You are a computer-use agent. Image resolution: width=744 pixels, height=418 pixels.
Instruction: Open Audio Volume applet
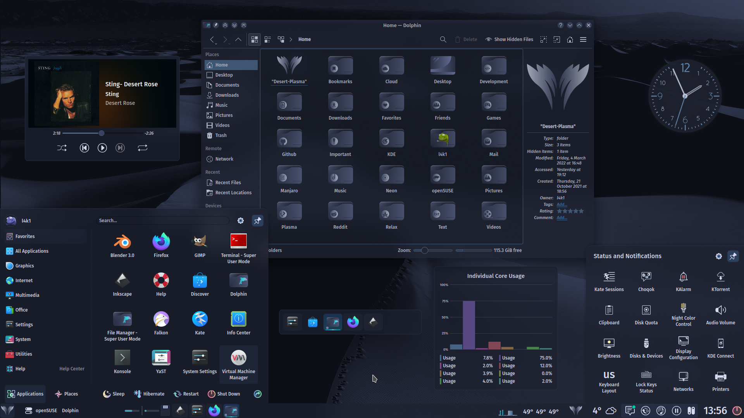(721, 315)
